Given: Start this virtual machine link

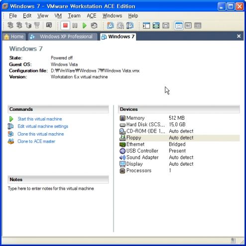Looking at the screenshot, I should coord(40,119).
